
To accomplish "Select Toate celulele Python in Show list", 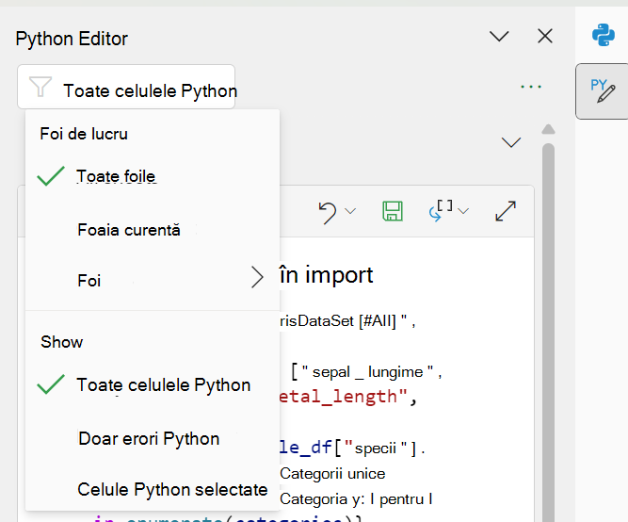I will [153, 384].
